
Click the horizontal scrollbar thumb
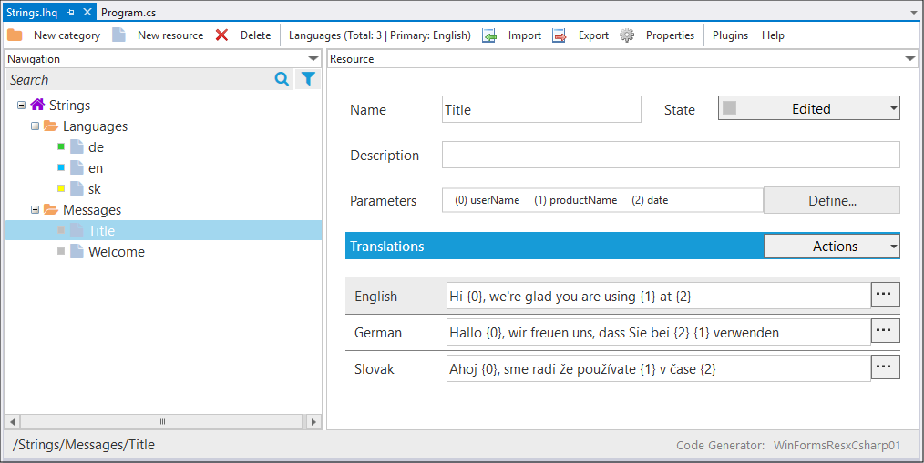click(x=161, y=422)
